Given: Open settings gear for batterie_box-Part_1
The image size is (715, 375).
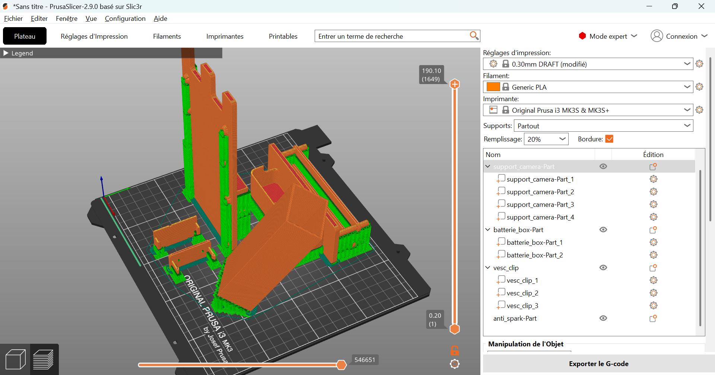Looking at the screenshot, I should pos(653,243).
